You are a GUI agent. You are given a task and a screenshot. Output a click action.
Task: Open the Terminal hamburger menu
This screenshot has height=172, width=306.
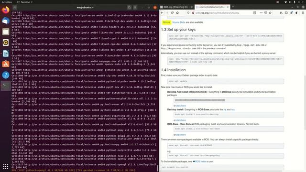pyautogui.click(x=135, y=8)
